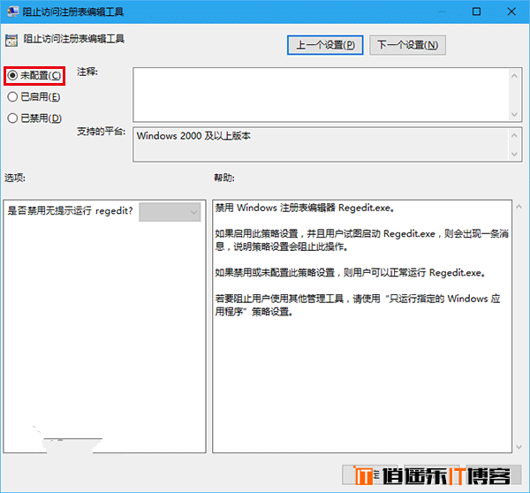Click the 上一个设置(P) button
Viewport: 530px width, 493px height.
325,45
